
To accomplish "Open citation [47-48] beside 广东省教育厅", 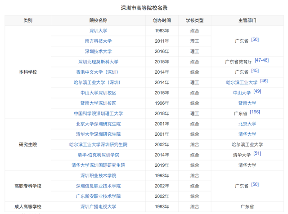I will pos(261,60).
